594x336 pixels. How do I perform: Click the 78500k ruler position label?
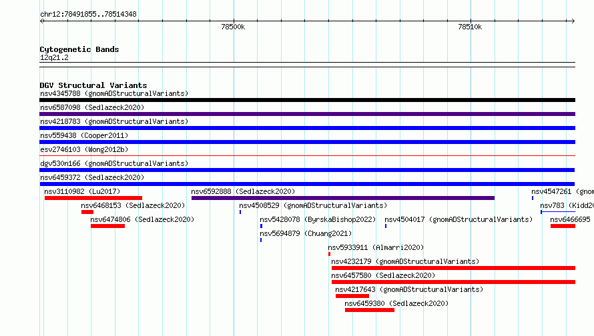[233, 27]
